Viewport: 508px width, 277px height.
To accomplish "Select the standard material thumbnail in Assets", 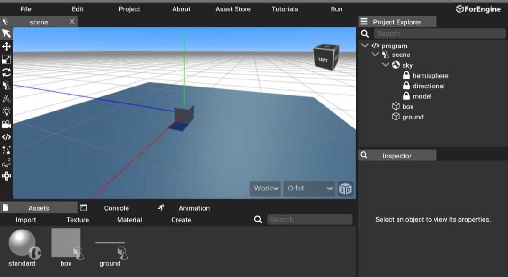I will (23, 244).
